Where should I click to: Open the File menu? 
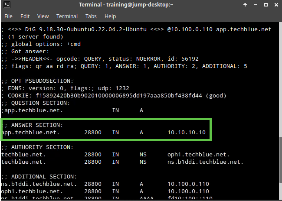click(x=9, y=16)
